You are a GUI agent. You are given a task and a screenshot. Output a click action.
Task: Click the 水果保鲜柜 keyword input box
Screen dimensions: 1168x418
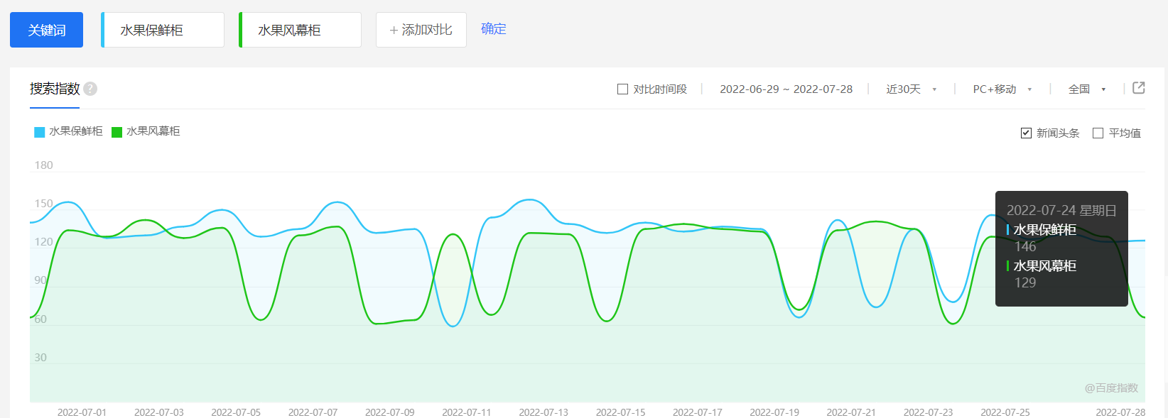pyautogui.click(x=163, y=30)
